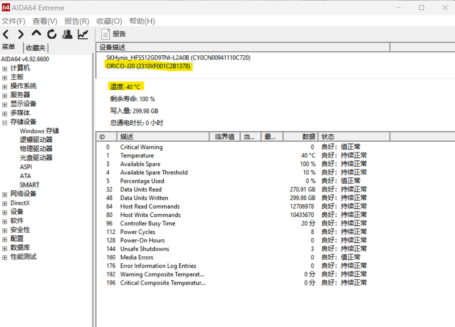Expand the 网络设备 tree node
The height and width of the screenshot is (327, 455).
(5, 194)
